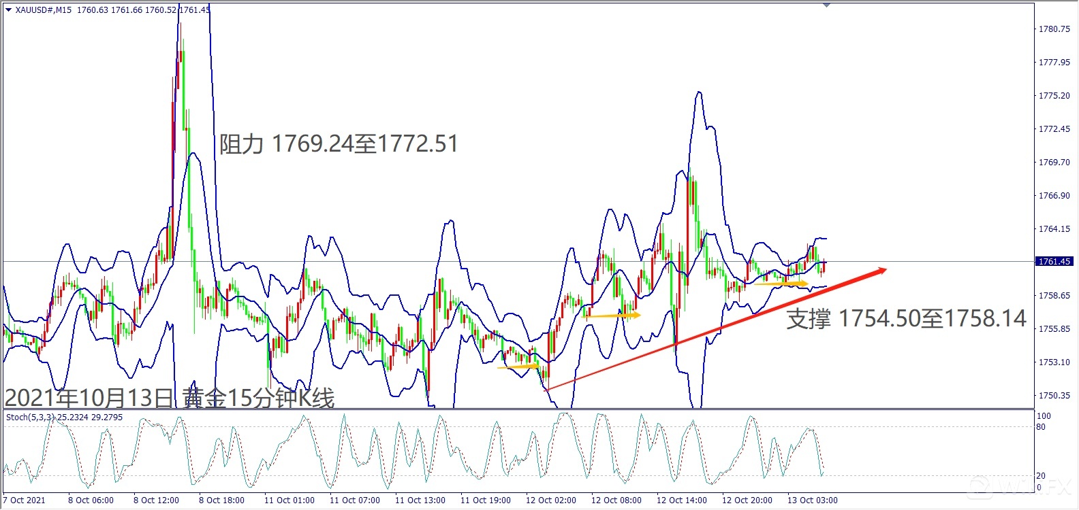
Task: Click the stochastic 100 level label
Action: click(1044, 416)
